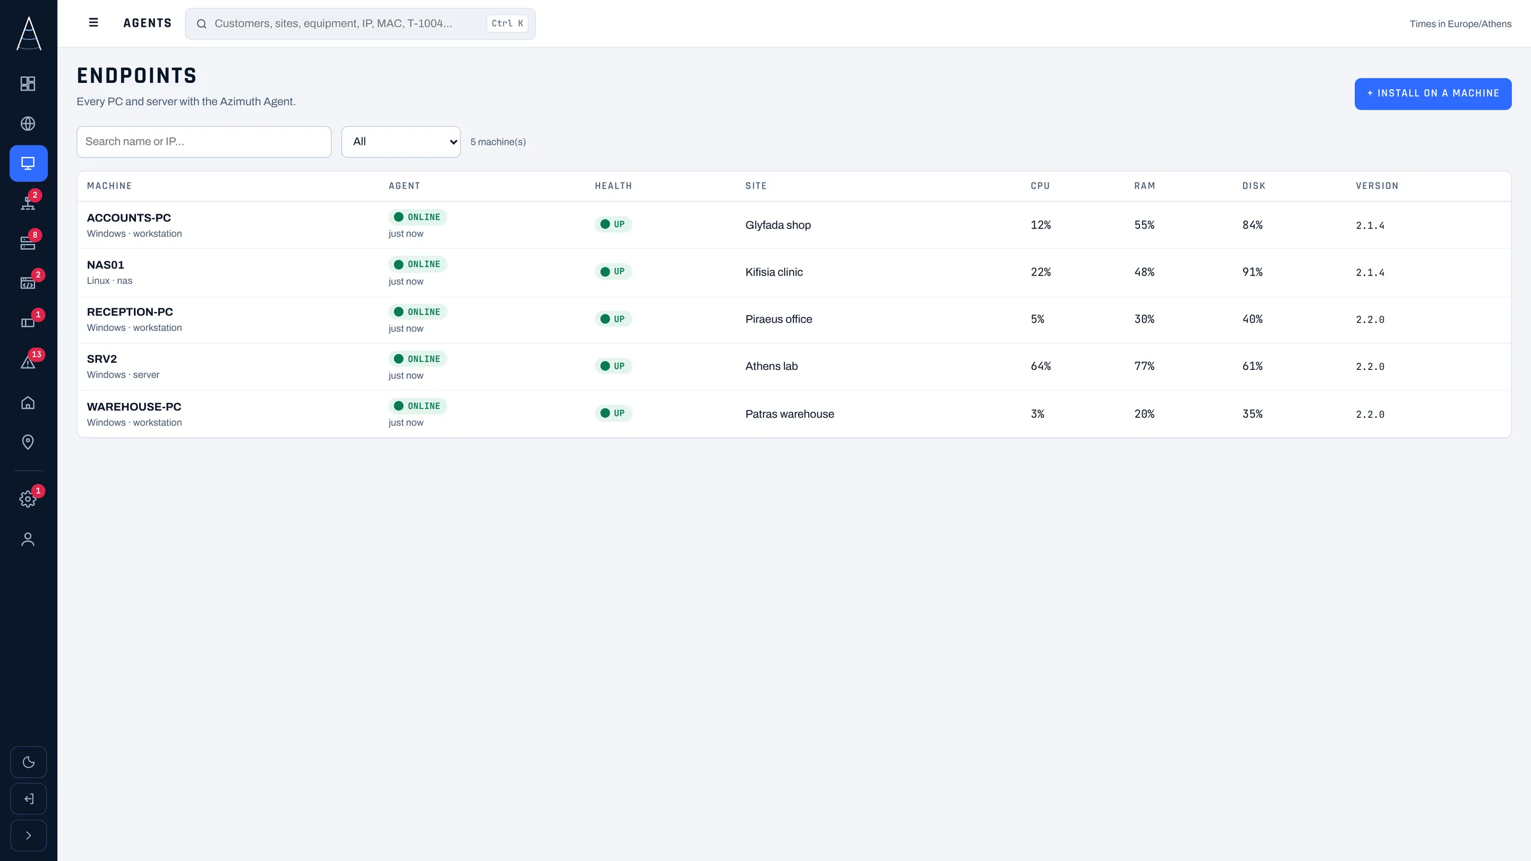Viewport: 1531px width, 861px height.
Task: Open the settings gear icon in sidebar
Action: pyautogui.click(x=28, y=499)
